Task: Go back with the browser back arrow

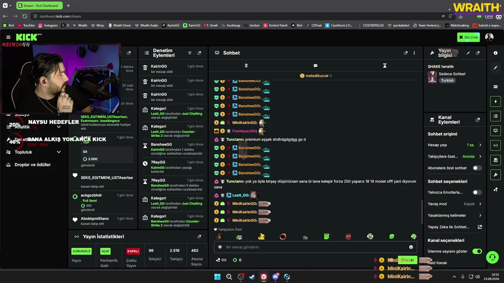Action: [x=5, y=16]
